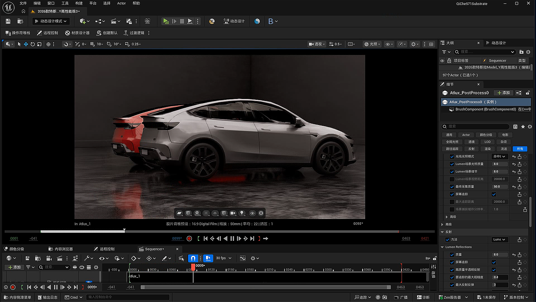Open the Actor menu in the menu bar
Image resolution: width=536 pixels, height=302 pixels.
[x=121, y=3]
